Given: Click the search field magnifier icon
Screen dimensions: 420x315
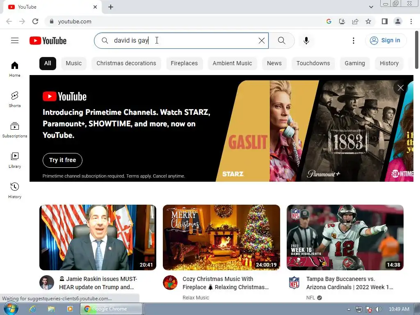Looking at the screenshot, I should click(105, 41).
